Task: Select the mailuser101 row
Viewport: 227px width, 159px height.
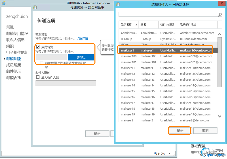Action: pyautogui.click(x=168, y=62)
